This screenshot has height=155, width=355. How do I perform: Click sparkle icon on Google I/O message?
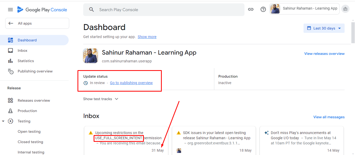(266, 133)
